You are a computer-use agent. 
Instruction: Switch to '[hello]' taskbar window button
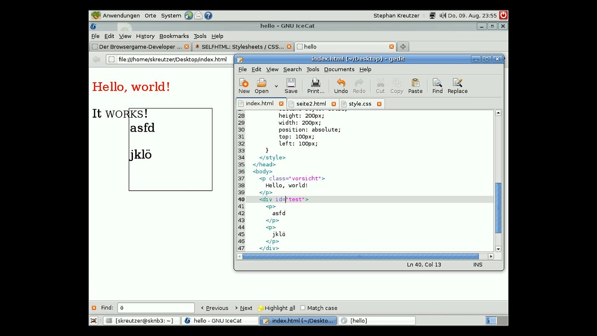377,321
